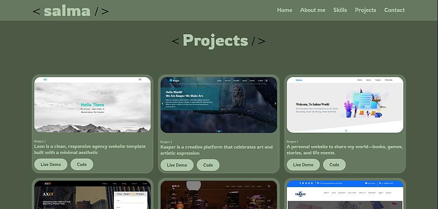Click the Leon description text
Viewport: 438px width, 209px height.
90,149
